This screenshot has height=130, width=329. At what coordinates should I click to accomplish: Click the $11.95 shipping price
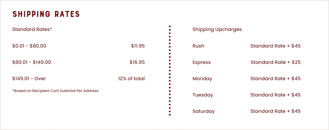point(138,46)
